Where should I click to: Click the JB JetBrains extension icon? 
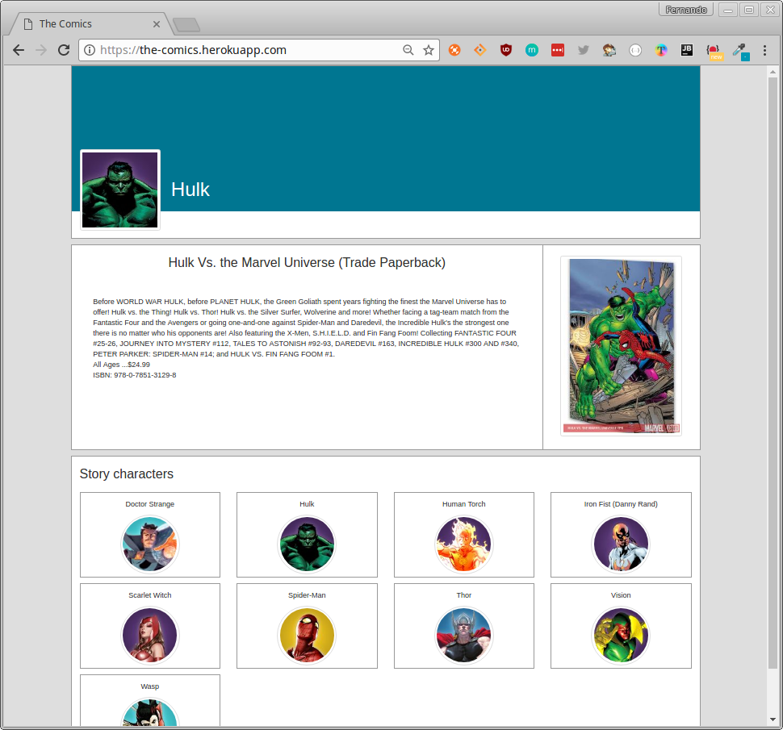click(687, 50)
